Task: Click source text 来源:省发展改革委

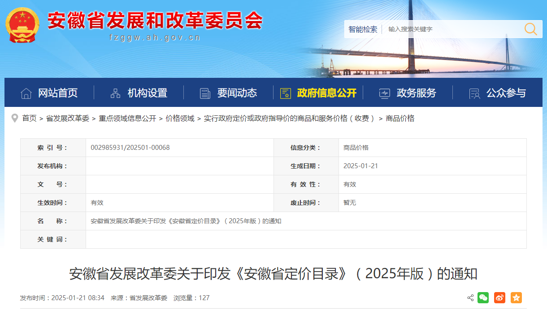Action: click(x=139, y=298)
